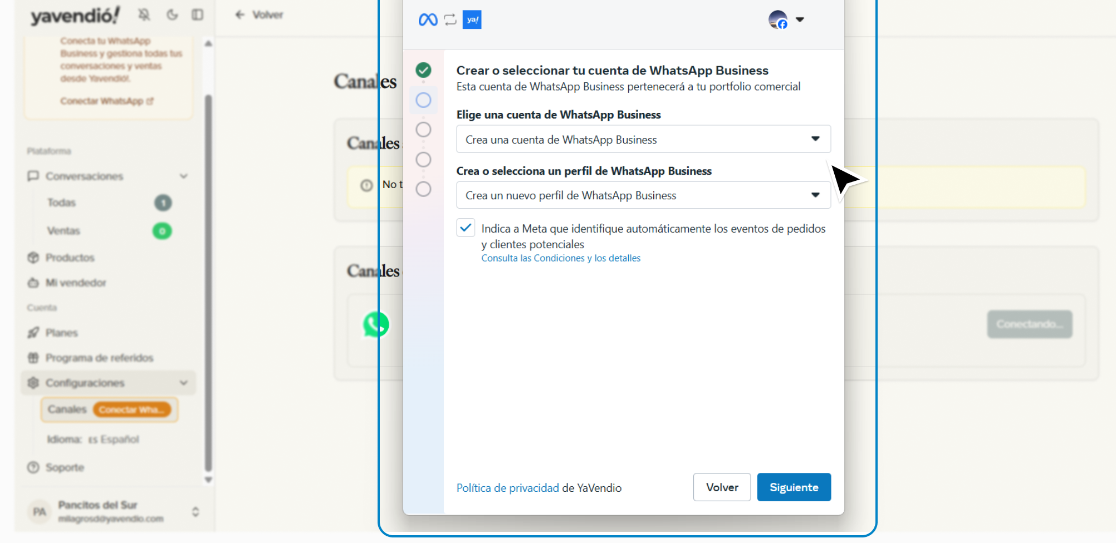The height and width of the screenshot is (543, 1116).
Task: Change Idioma Español language setting
Action: tap(93, 440)
